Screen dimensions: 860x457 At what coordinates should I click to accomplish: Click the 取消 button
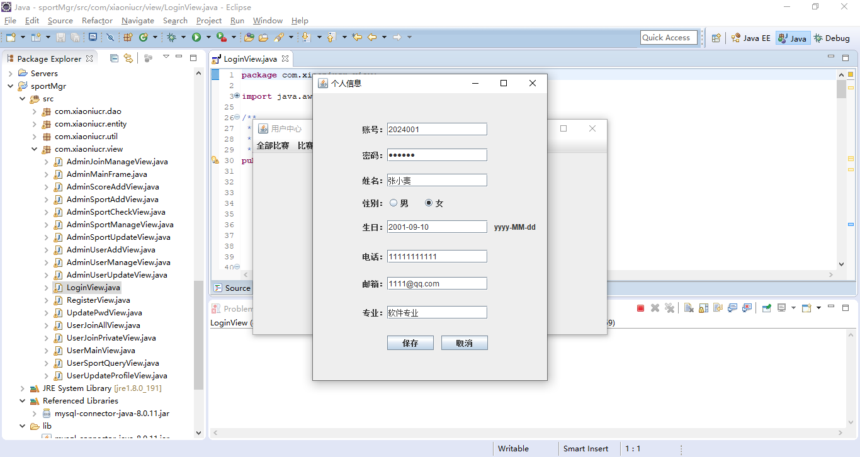pyautogui.click(x=464, y=343)
